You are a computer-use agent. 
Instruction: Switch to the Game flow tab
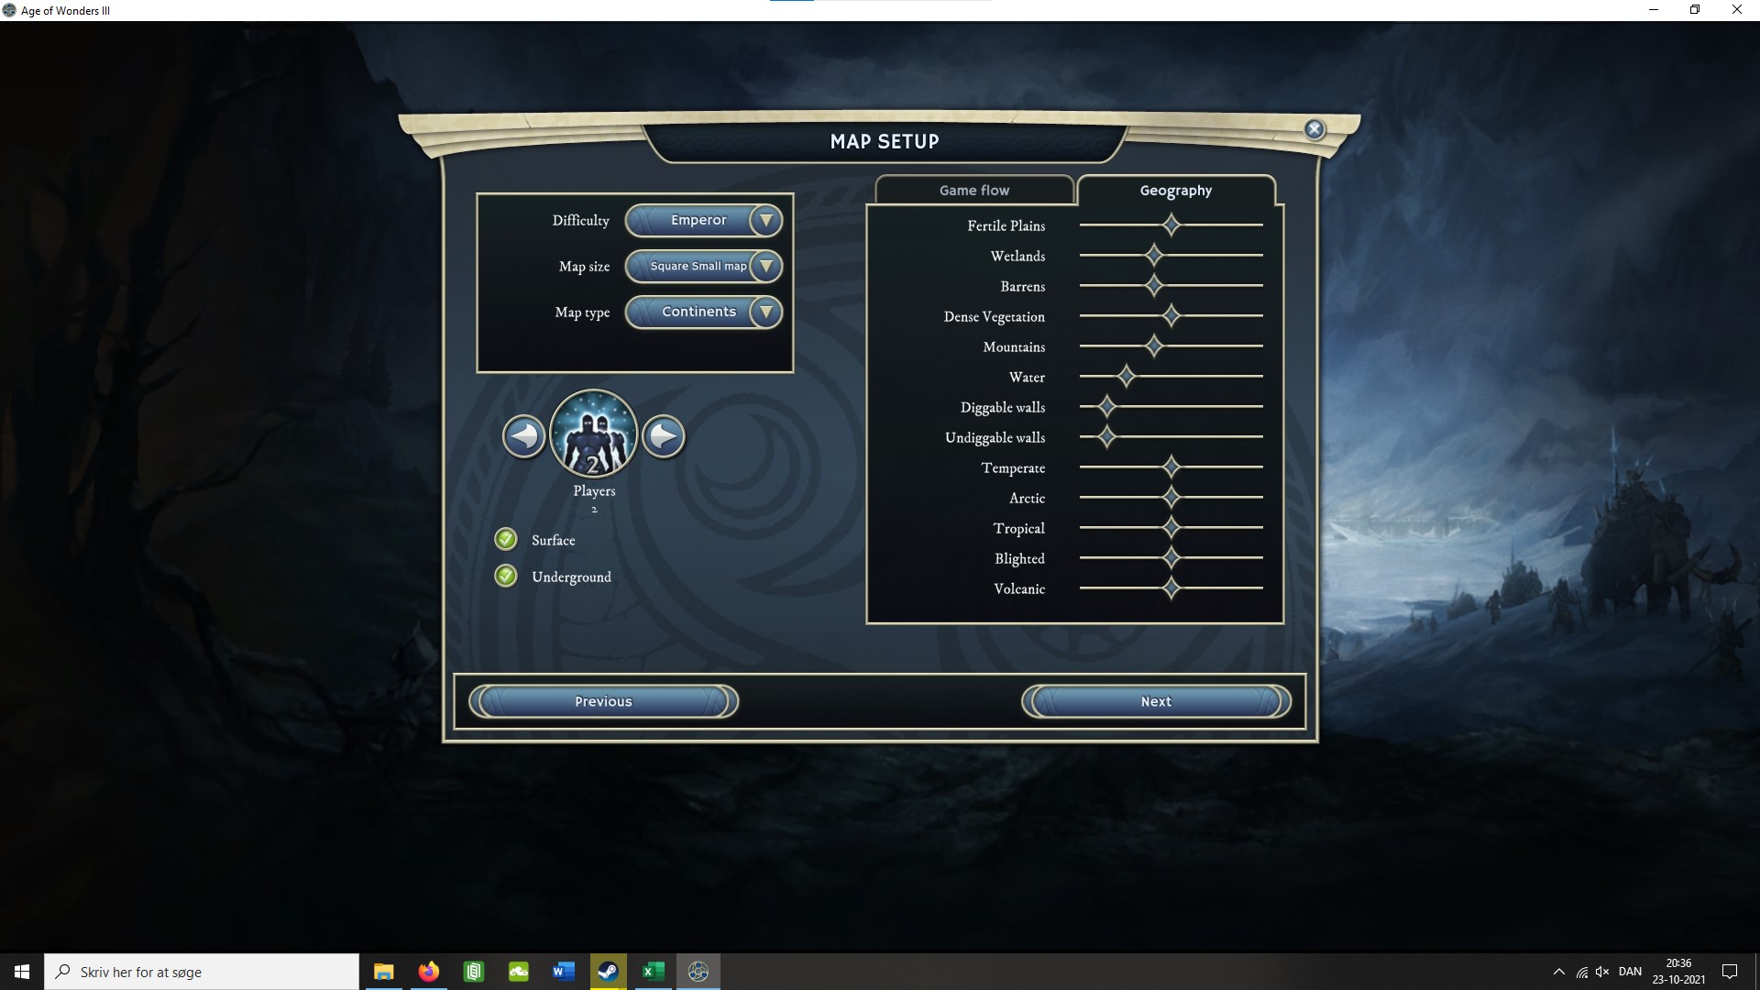[974, 190]
